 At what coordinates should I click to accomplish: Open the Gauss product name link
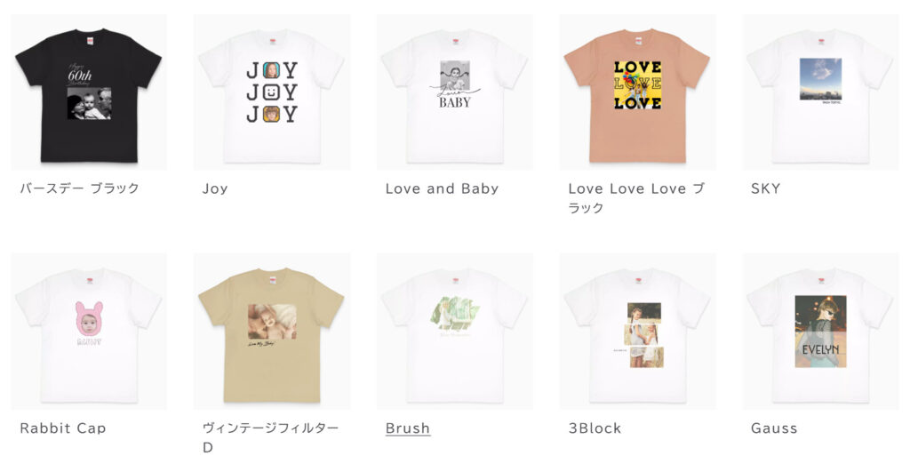pos(774,428)
